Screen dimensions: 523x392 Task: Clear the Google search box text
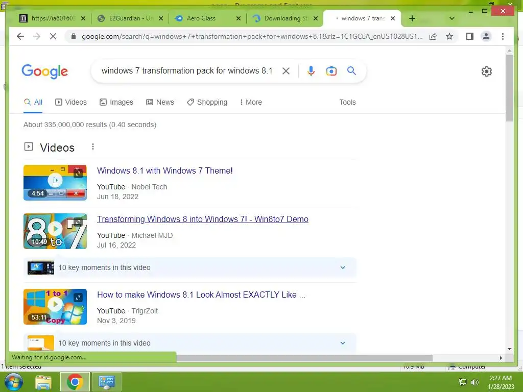286,70
